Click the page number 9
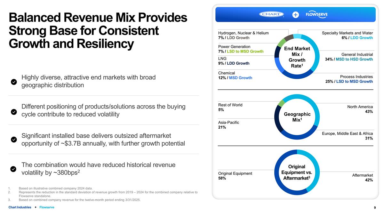This screenshot has width=384, height=216. [x=374, y=207]
